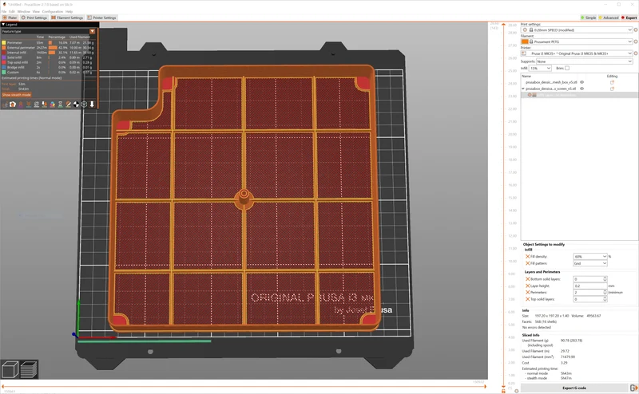Open the Window menu

[24, 12]
